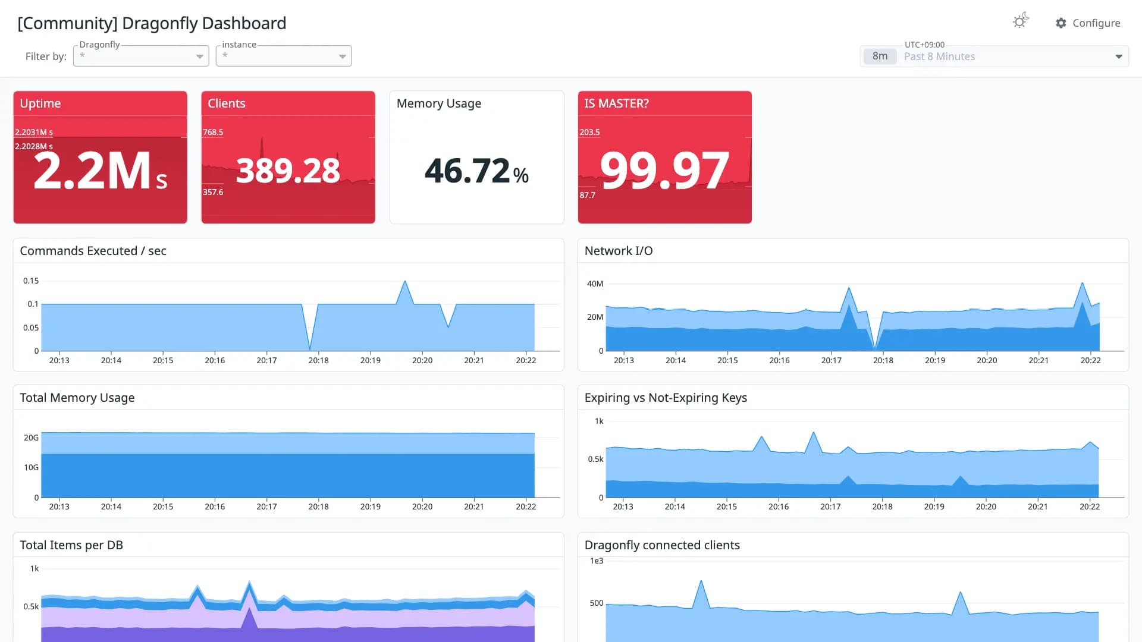Click the instance dropdown caret arrow

343,56
